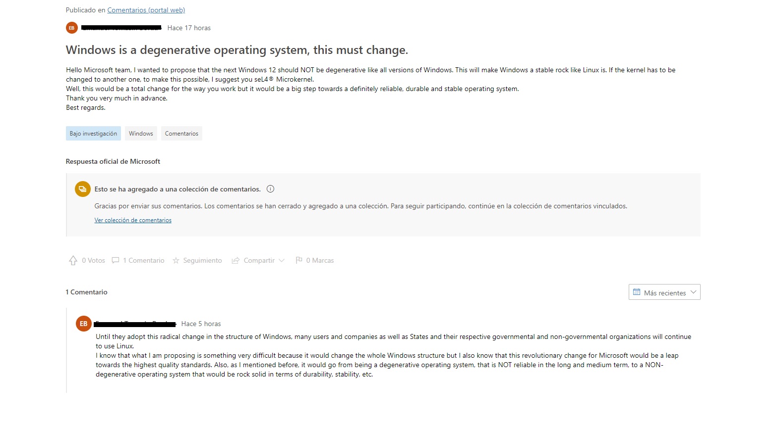Click the post title about degenerative Windows
This screenshot has height=428, width=772.
click(x=237, y=50)
